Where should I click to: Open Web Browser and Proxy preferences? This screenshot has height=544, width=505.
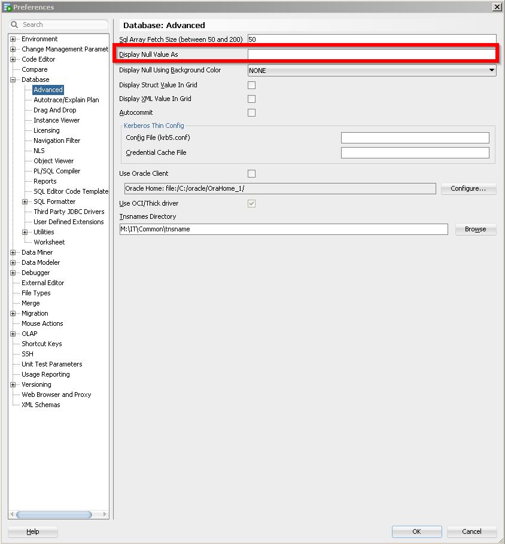coord(56,395)
